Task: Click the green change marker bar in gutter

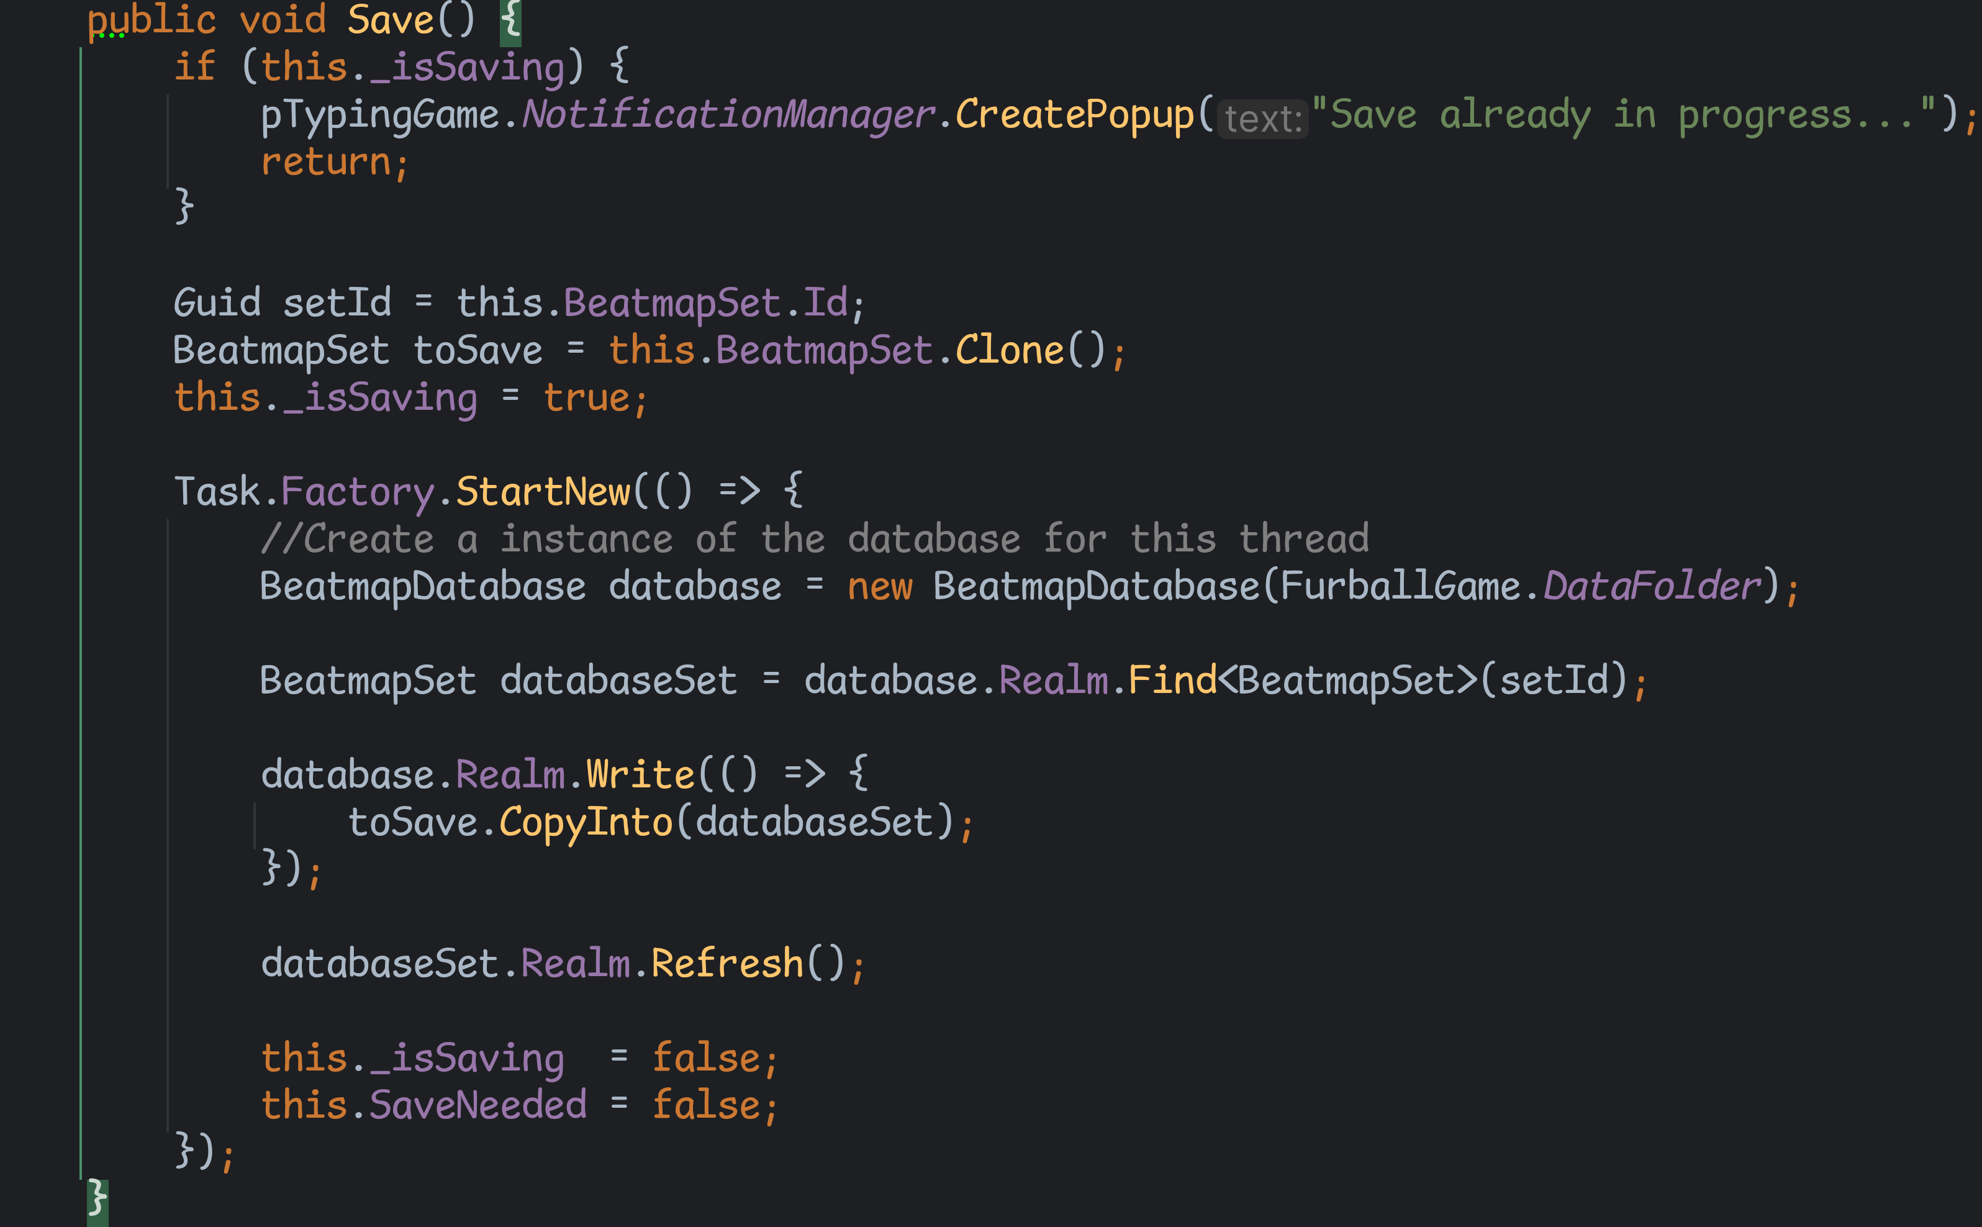Action: [81, 609]
